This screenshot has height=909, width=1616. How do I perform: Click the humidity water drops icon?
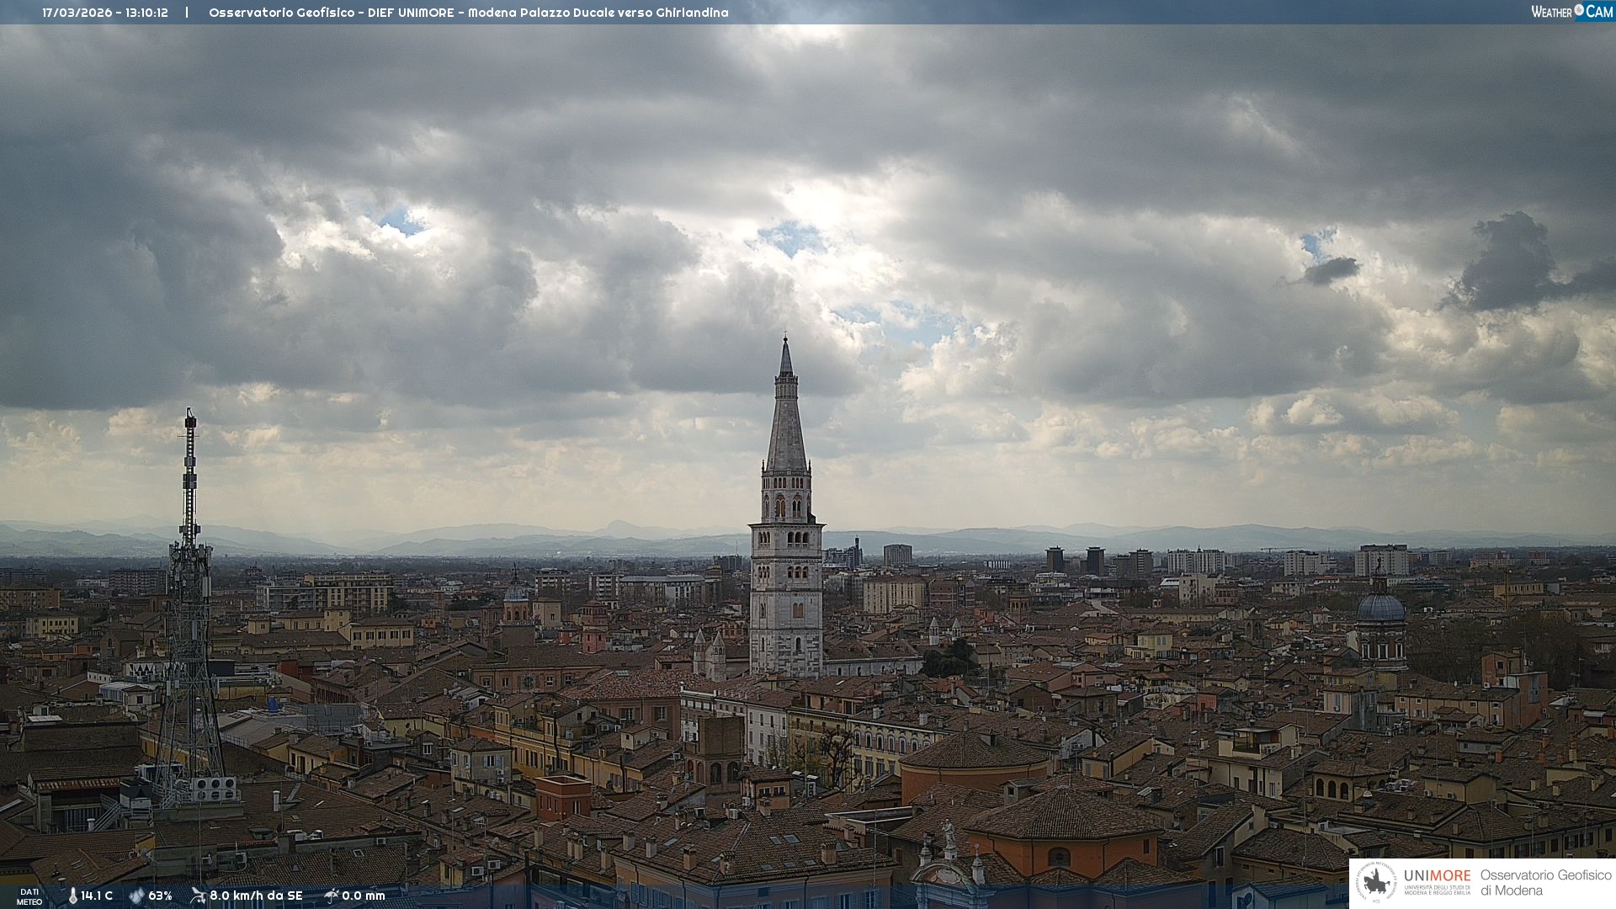coord(136,896)
